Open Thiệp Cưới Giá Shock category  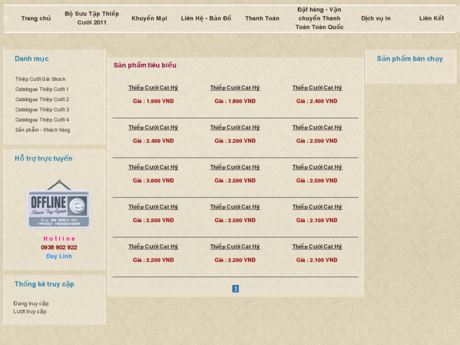pyautogui.click(x=40, y=79)
